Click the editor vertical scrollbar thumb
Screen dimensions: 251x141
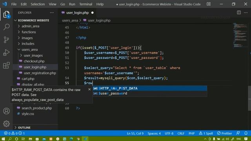pos(249,98)
